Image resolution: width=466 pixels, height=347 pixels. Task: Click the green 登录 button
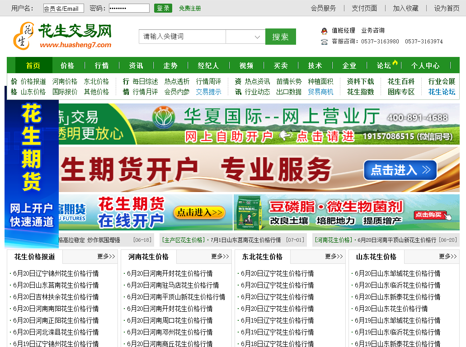[163, 8]
